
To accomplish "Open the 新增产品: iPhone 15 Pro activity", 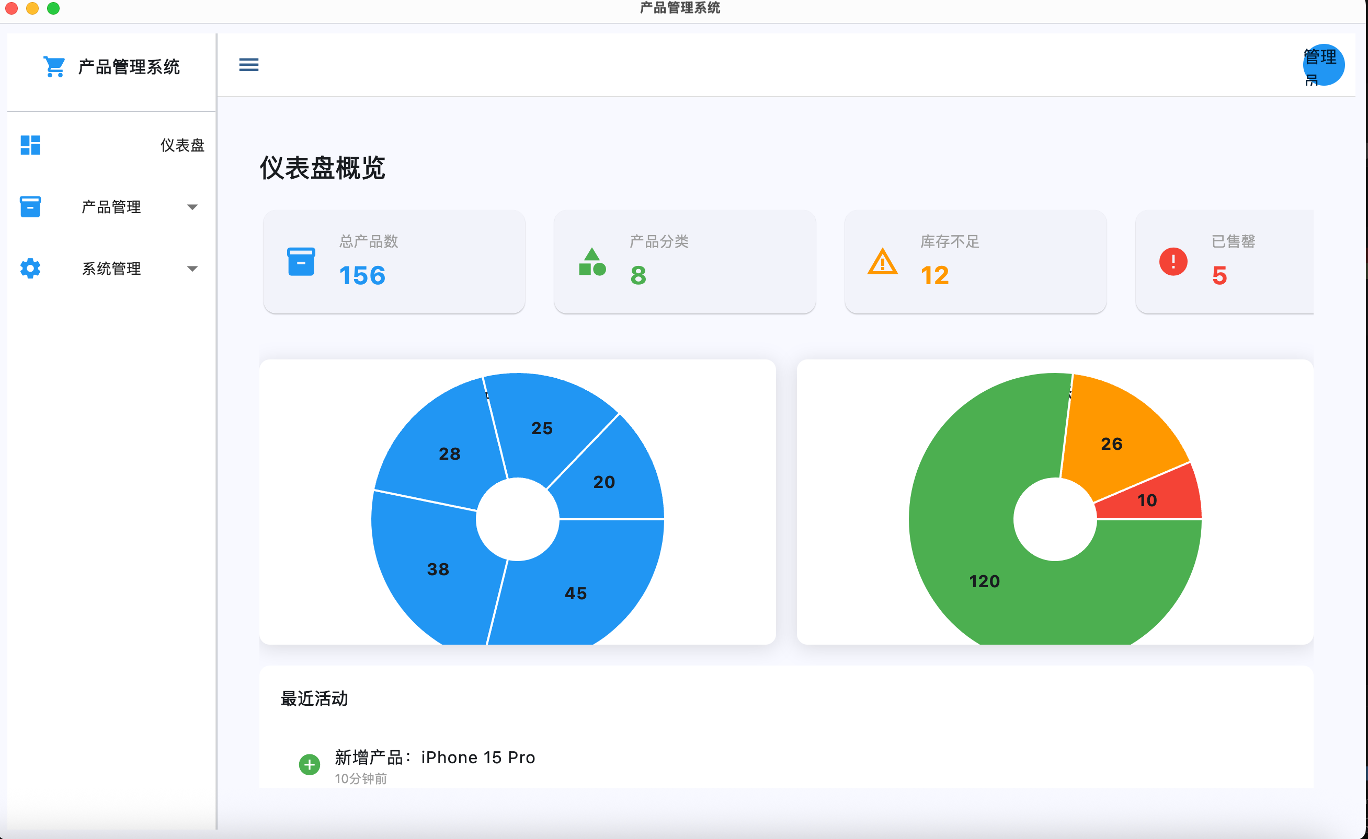I will click(x=435, y=758).
